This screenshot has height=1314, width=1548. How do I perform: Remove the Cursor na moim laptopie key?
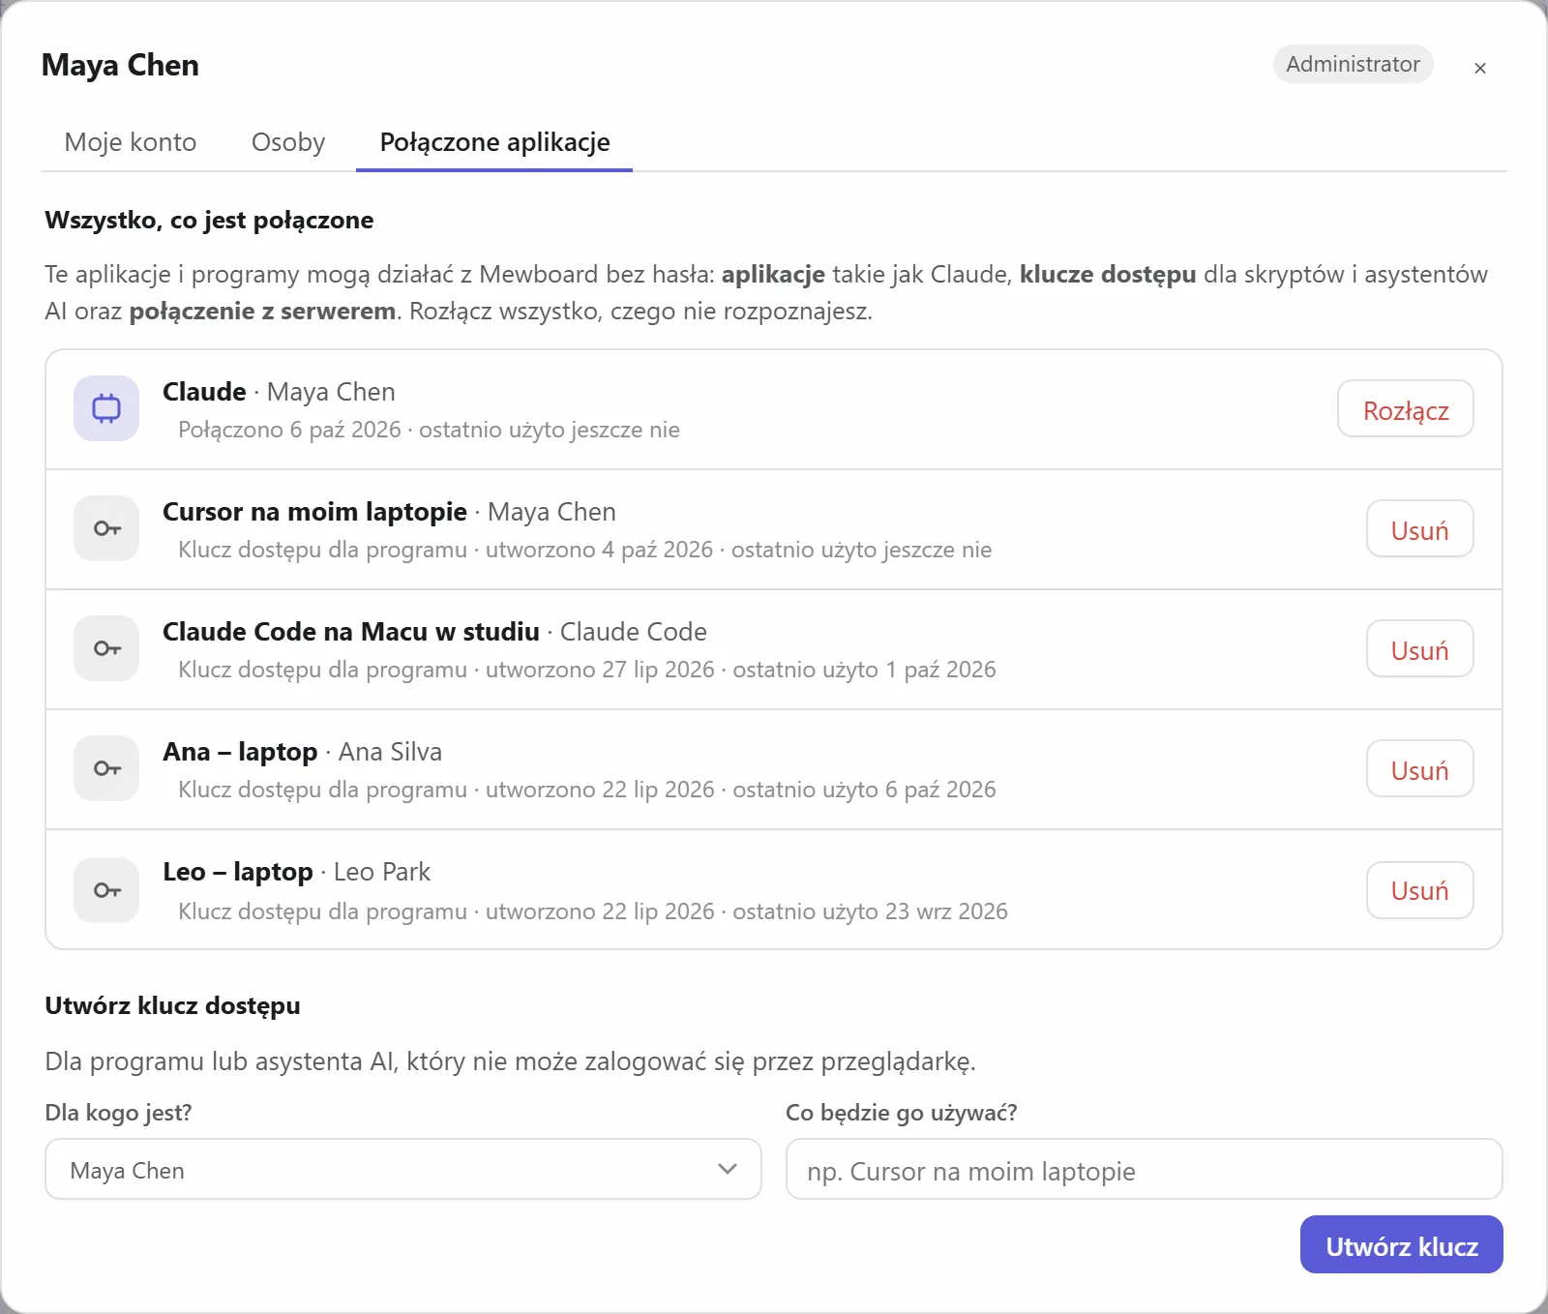point(1419,529)
